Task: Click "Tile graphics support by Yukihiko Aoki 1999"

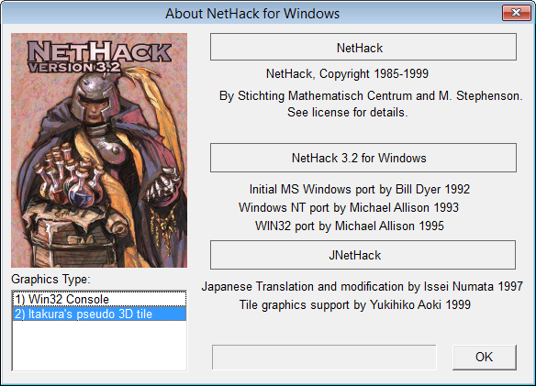Action: (355, 304)
